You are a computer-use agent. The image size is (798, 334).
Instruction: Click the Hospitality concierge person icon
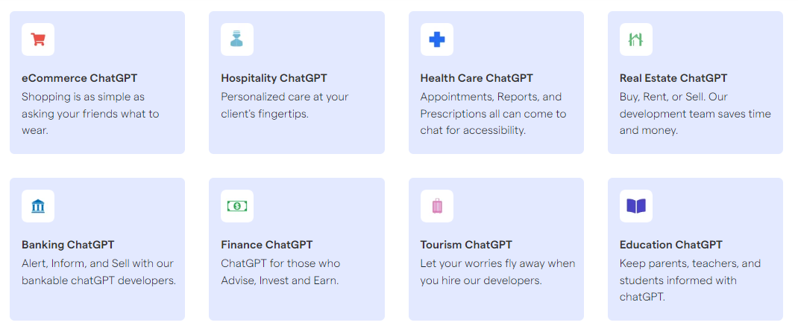click(x=236, y=39)
